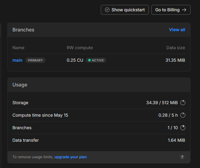Select the 0.25 CU compute value
The image size is (200, 168).
click(75, 60)
